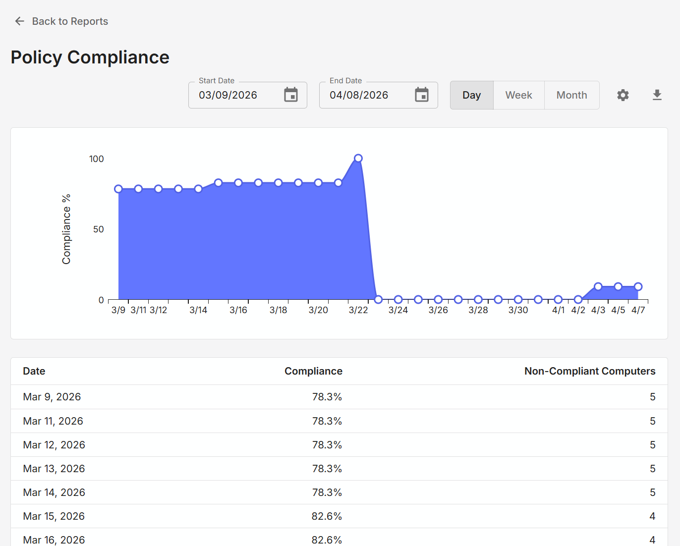This screenshot has width=680, height=546.
Task: Open the Start Date input field
Action: (x=233, y=95)
